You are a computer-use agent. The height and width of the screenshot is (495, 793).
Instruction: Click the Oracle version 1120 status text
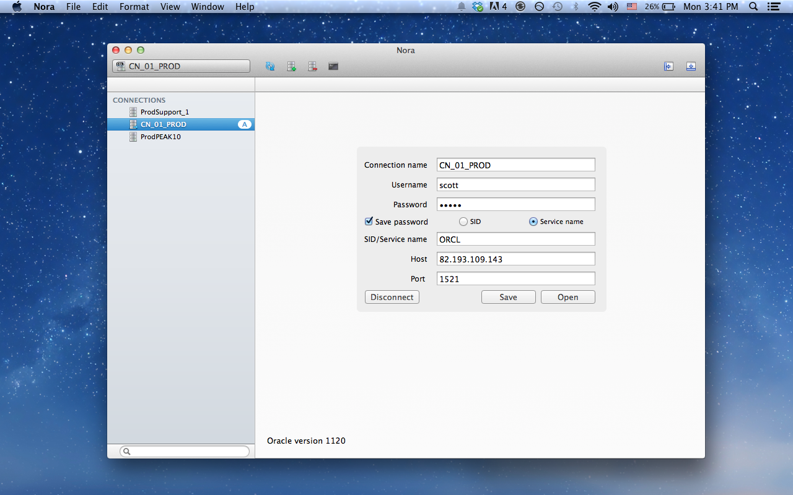coord(306,441)
